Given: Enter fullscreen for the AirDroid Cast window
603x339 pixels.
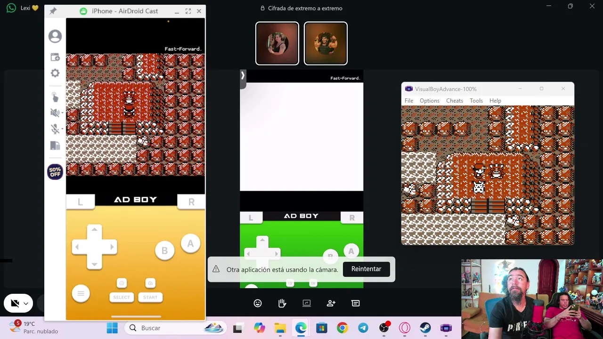Looking at the screenshot, I should (x=188, y=11).
